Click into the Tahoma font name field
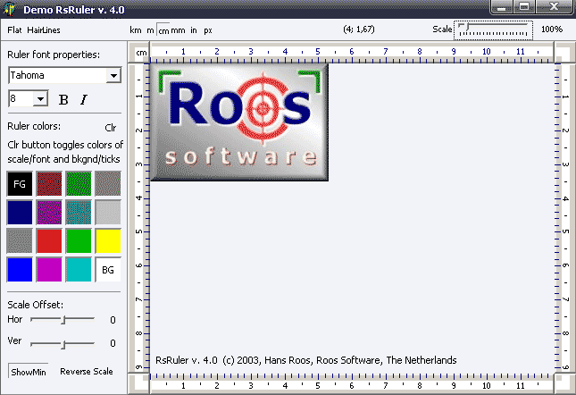576x395 pixels. click(x=58, y=75)
